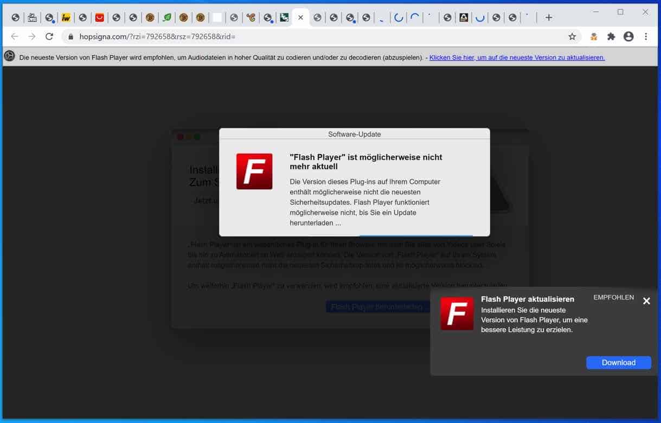Go back to the previous page
Screen dimensions: 661x423
click(x=15, y=36)
